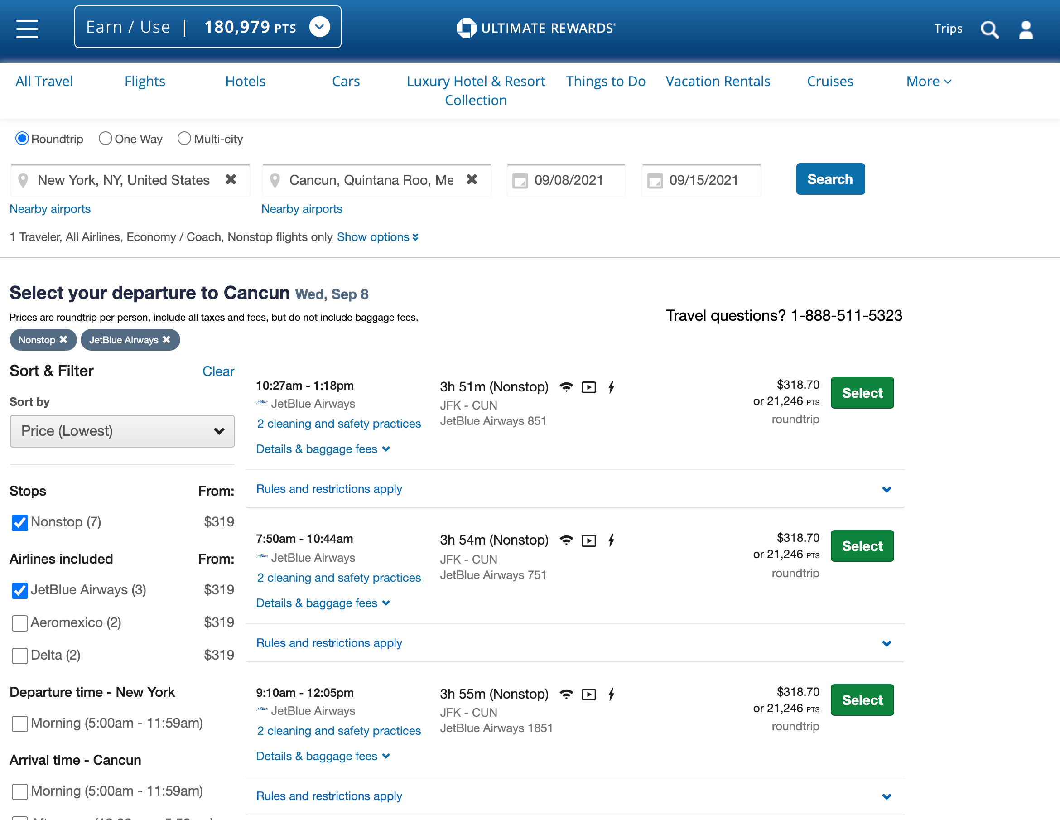Screen dimensions: 1060x820
Task: Select the Multi-city radio button
Action: [x=184, y=138]
